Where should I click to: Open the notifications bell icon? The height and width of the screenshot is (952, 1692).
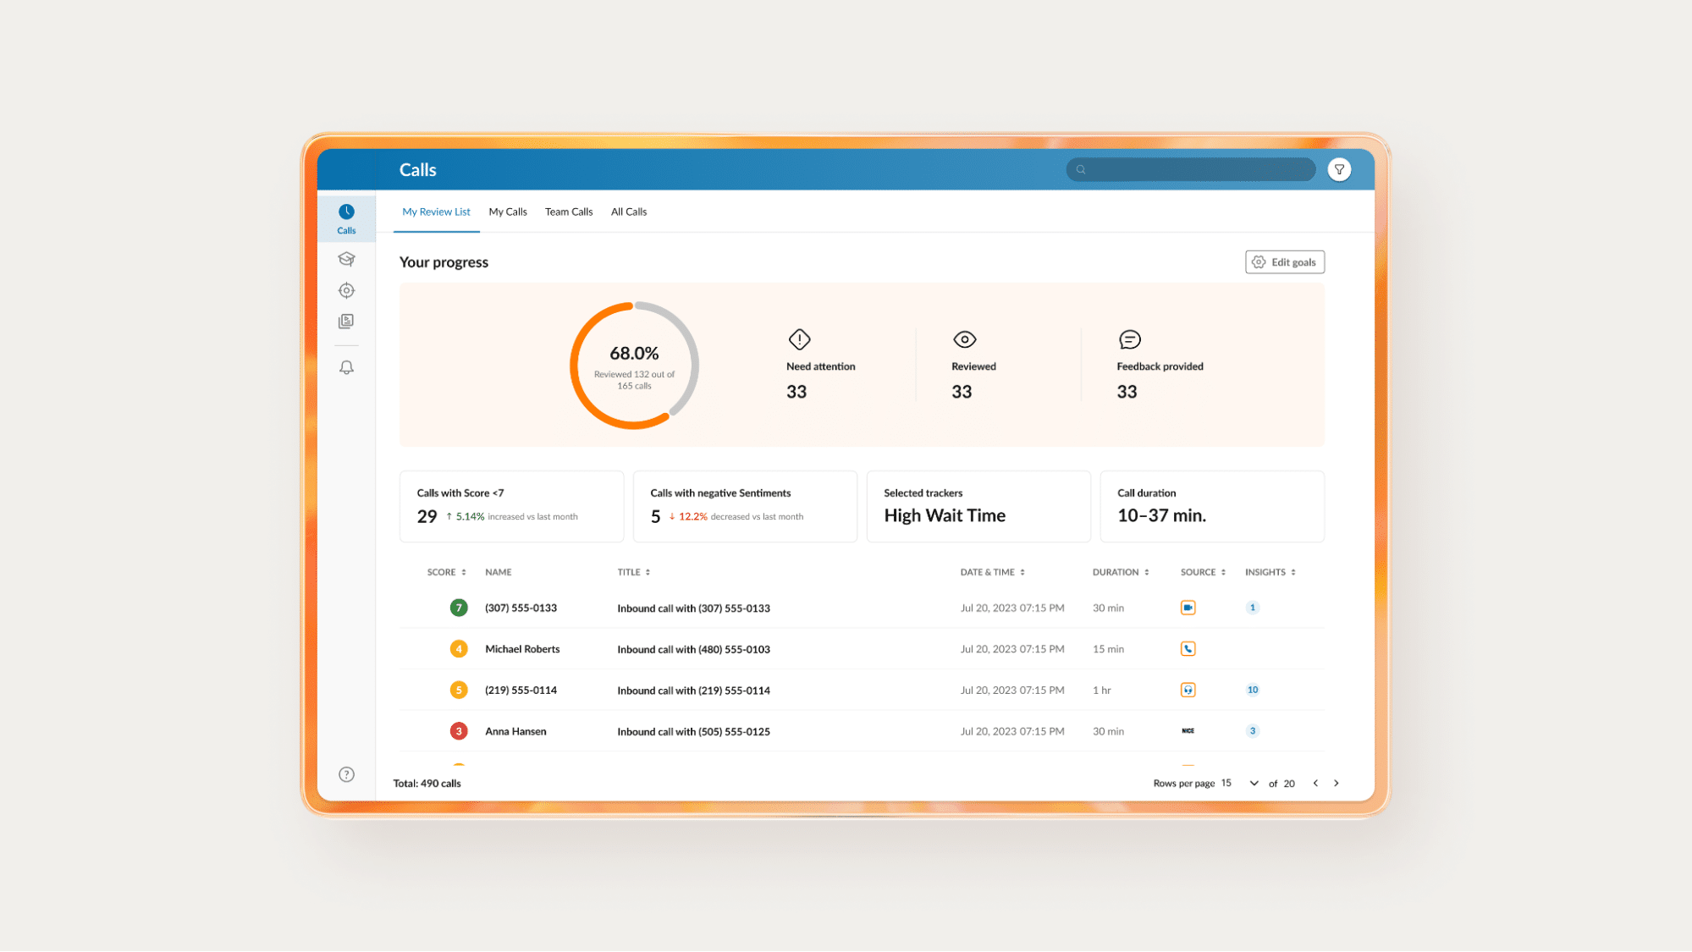346,367
